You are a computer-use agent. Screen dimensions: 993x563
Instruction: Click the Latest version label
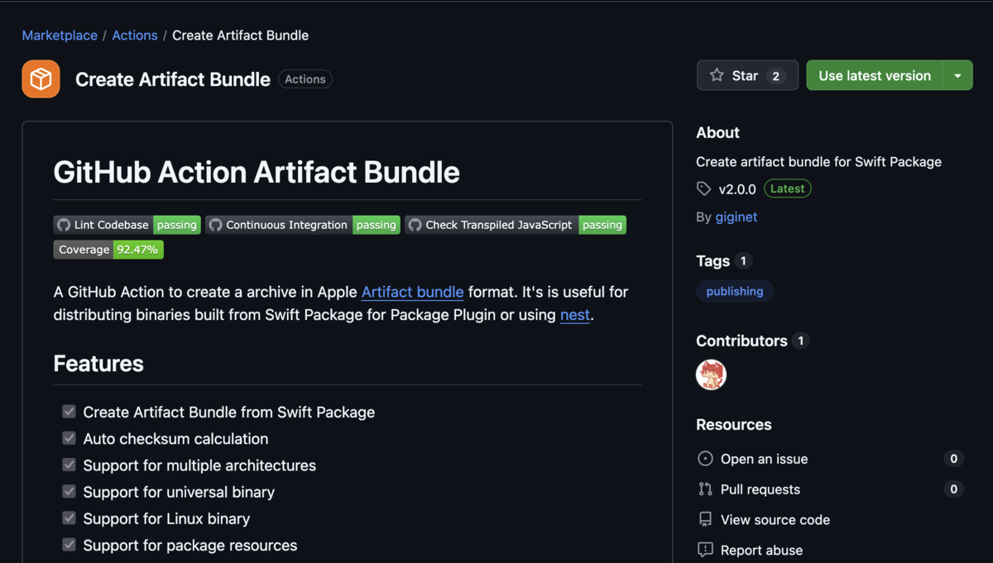click(788, 188)
